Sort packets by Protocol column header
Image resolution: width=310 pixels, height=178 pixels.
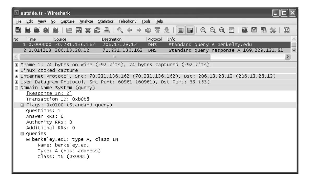click(157, 39)
